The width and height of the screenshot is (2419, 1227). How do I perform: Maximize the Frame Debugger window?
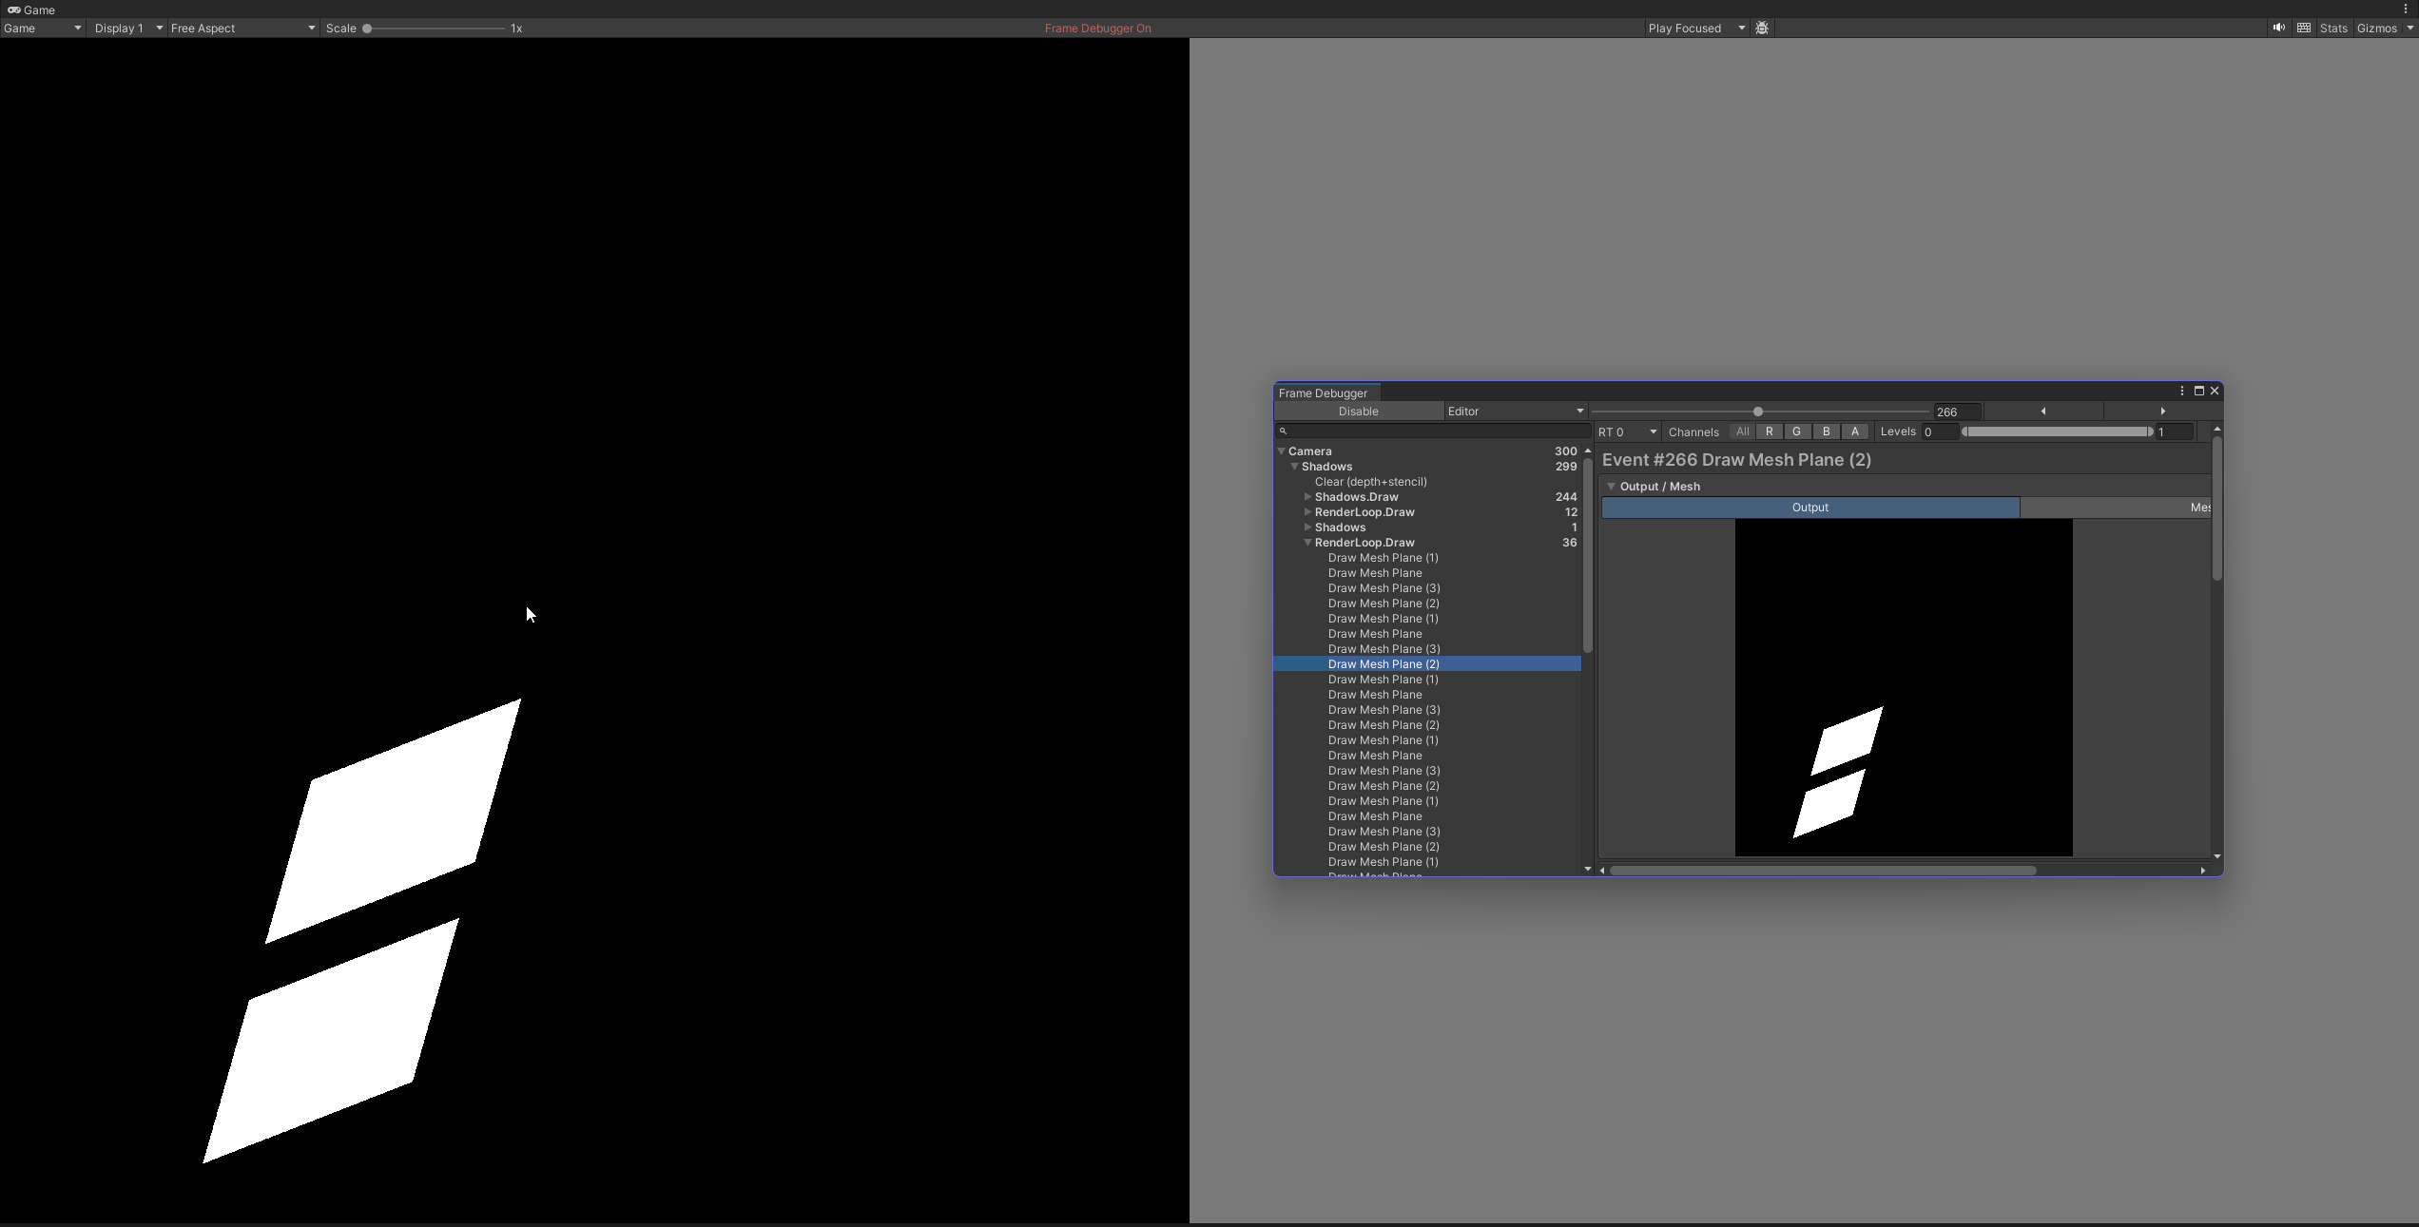coord(2199,392)
